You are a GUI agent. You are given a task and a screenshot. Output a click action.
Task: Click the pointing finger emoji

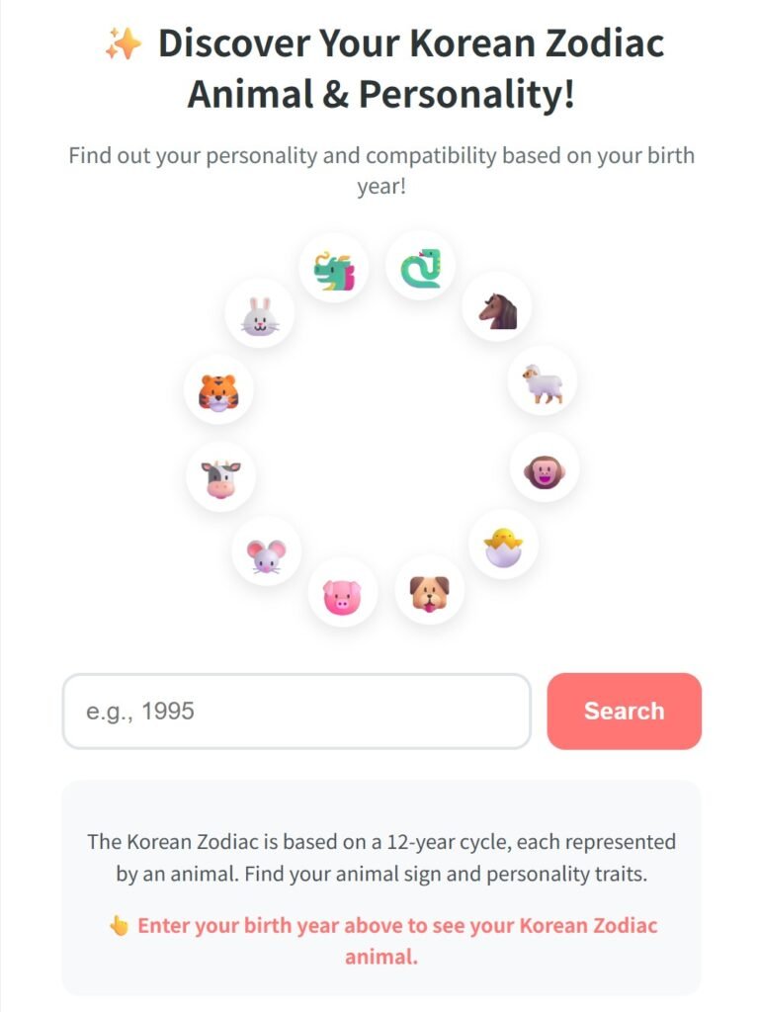pos(117,926)
